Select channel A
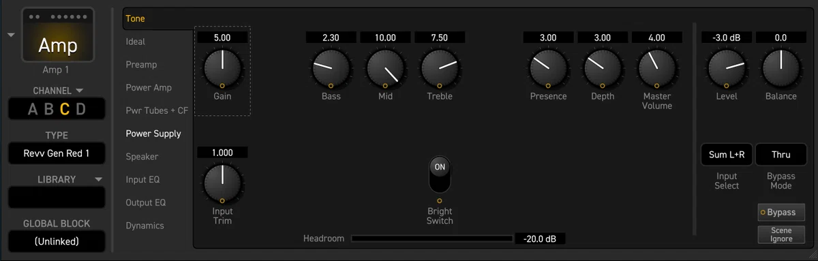 (33, 109)
